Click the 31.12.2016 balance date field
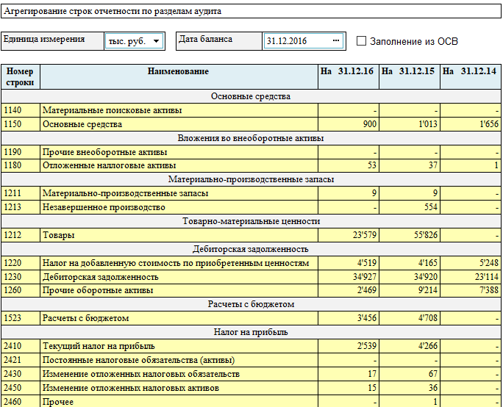This screenshot has height=407, width=503. click(x=303, y=41)
